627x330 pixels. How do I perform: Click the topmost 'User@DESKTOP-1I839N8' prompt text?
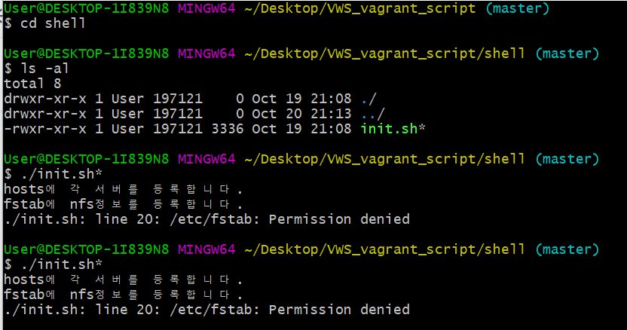click(86, 9)
